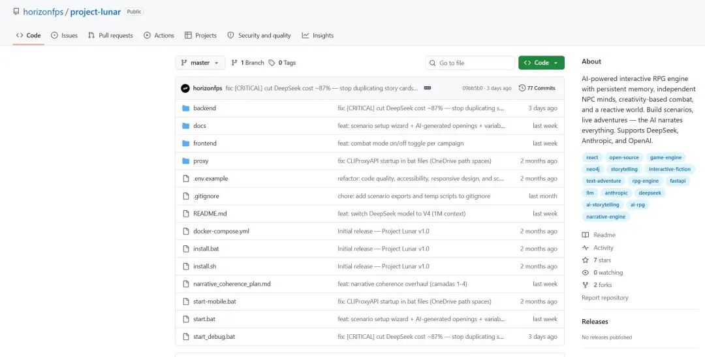705x357 pixels.
Task: Click the Report repository link
Action: 604,298
